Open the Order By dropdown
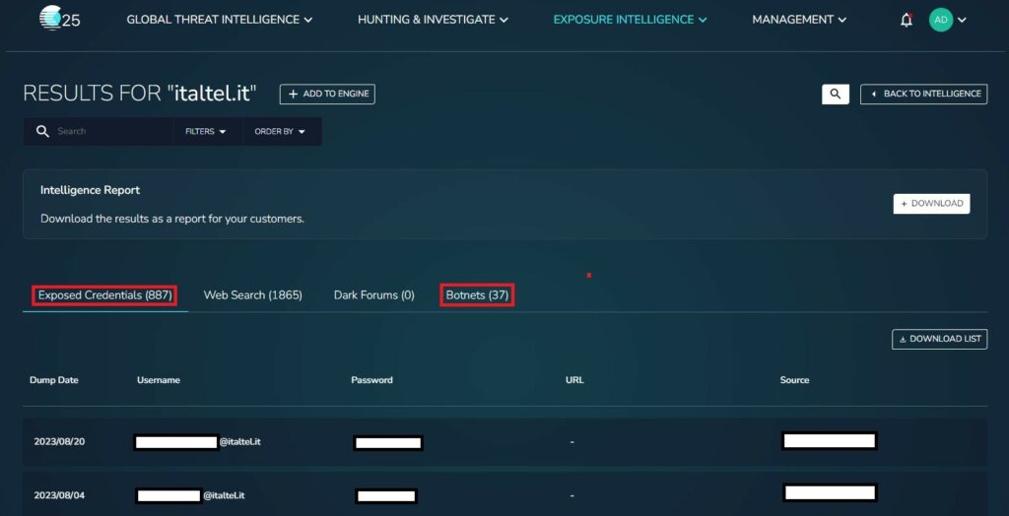Viewport: 1009px width, 516px height. coord(280,131)
